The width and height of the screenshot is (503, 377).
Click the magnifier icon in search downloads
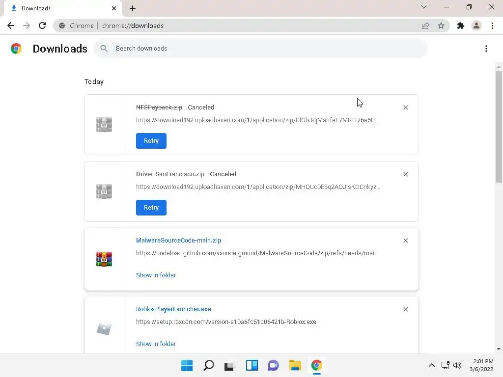click(x=104, y=49)
